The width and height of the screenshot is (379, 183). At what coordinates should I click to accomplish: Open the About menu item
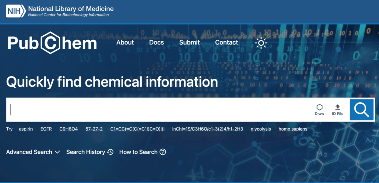[125, 42]
